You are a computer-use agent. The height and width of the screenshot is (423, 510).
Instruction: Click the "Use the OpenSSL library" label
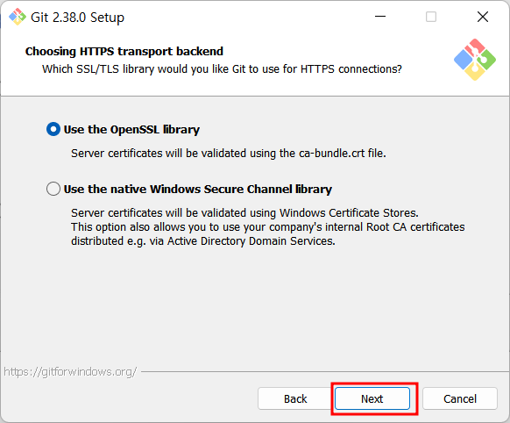pyautogui.click(x=131, y=130)
